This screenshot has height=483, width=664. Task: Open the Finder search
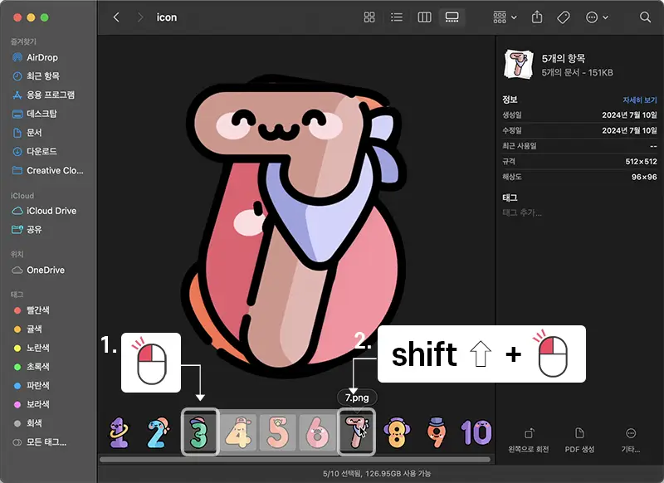tap(645, 17)
